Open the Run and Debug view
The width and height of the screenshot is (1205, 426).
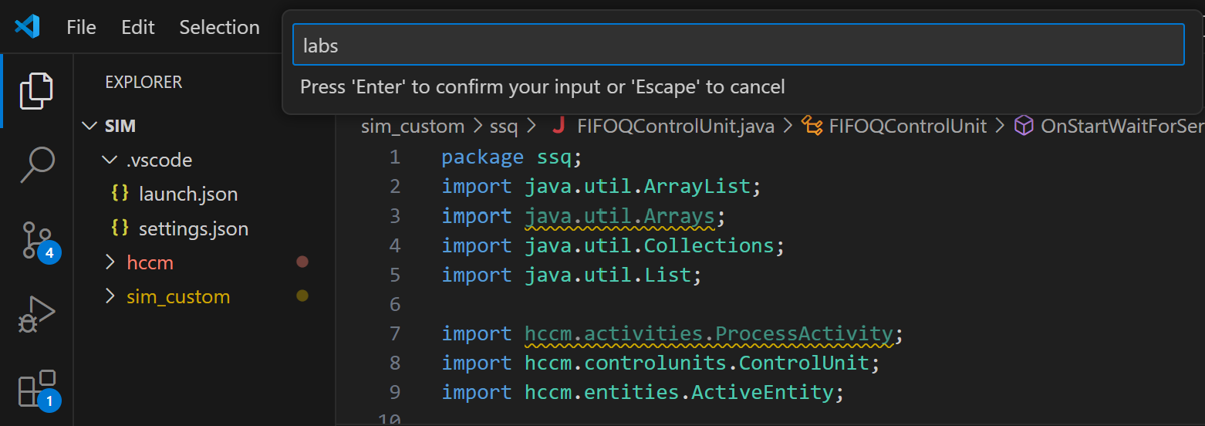point(36,314)
